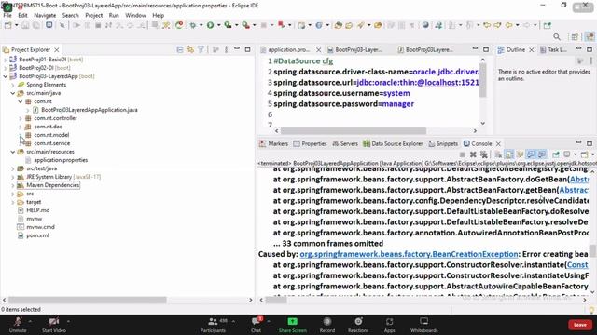Screen dimensions: 597x335
Task: Click the Save toolbar icon
Action: pyautogui.click(x=25, y=25)
